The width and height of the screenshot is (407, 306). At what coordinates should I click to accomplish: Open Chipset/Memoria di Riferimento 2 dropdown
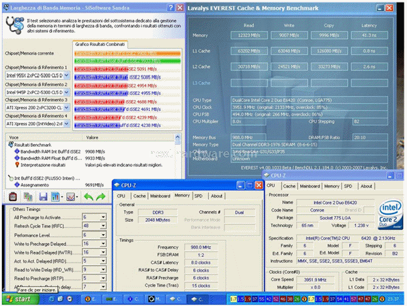(x=67, y=92)
